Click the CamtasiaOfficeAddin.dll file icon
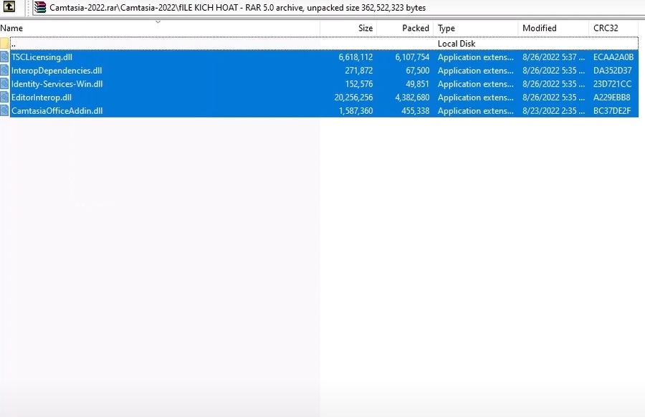This screenshot has width=645, height=417. pos(5,110)
